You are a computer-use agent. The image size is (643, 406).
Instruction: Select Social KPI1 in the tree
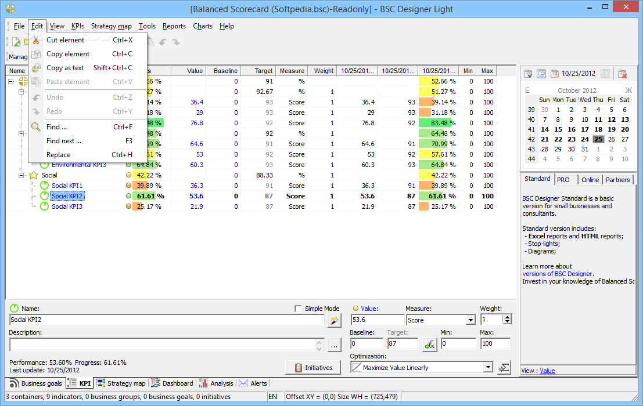pyautogui.click(x=67, y=186)
